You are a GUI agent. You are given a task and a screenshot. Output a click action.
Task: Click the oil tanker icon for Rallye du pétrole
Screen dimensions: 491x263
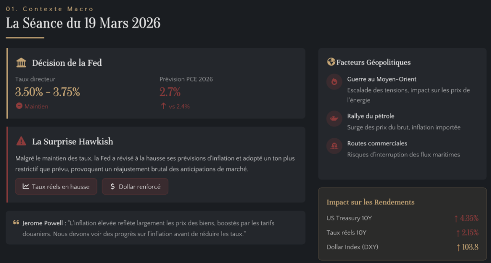pyautogui.click(x=334, y=119)
